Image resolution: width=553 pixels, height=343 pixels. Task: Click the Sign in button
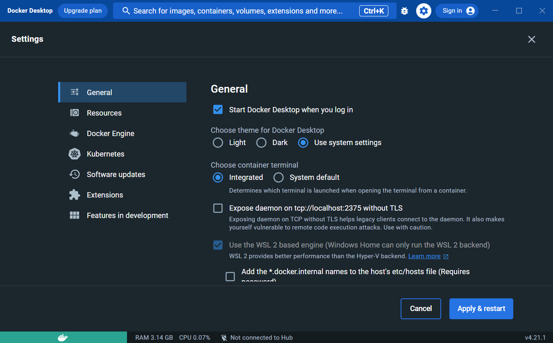point(457,11)
